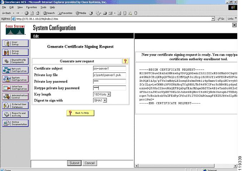Image resolution: width=242 pixels, height=171 pixels.
Task: Click the Go button
Action: pyautogui.click(x=221, y=19)
